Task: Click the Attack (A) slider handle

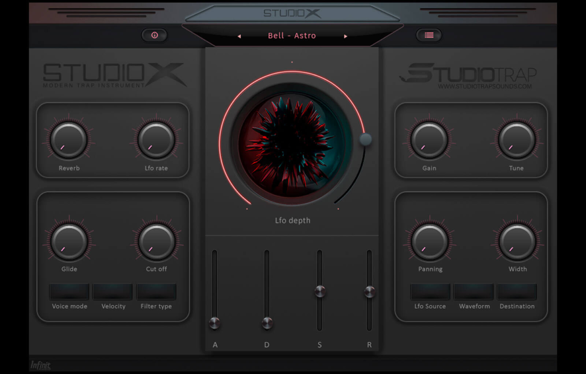Action: tap(215, 323)
